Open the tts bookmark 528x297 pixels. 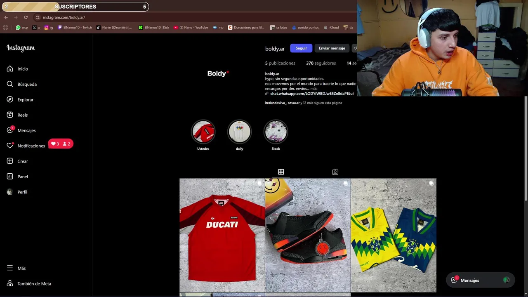point(348,28)
